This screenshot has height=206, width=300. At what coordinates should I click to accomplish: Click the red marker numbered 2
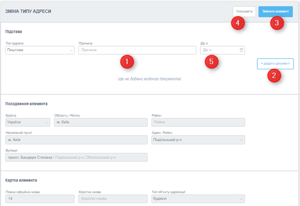click(x=274, y=75)
